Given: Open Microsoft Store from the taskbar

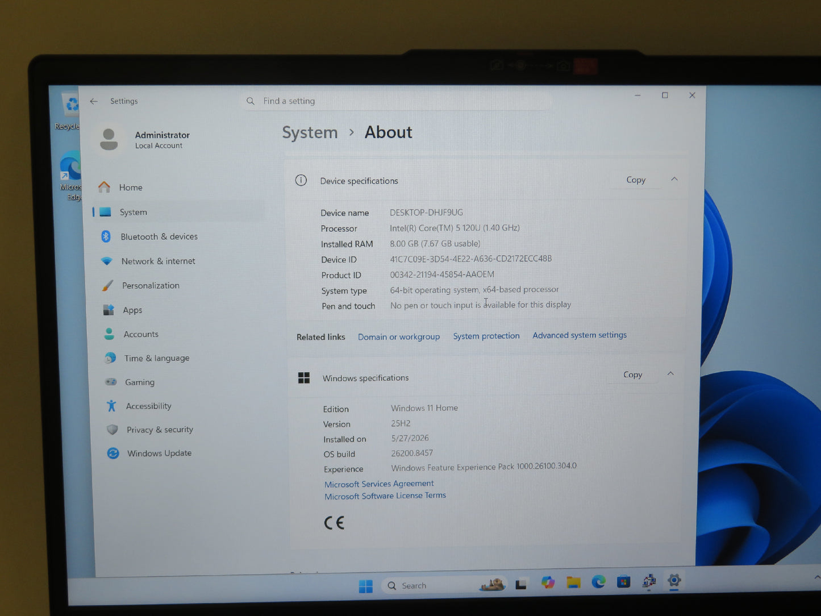Looking at the screenshot, I should (x=624, y=582).
